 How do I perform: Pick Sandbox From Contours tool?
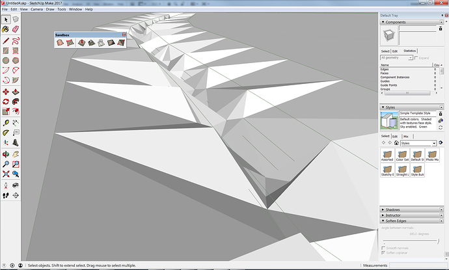(60, 43)
